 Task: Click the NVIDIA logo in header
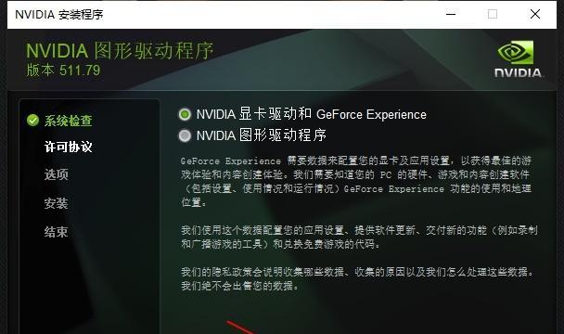click(518, 59)
